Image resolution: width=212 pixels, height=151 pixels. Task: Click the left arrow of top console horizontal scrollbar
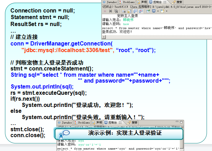104,37
